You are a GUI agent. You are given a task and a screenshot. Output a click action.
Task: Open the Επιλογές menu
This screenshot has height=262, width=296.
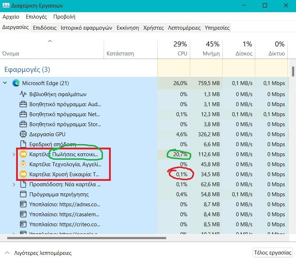(36, 16)
